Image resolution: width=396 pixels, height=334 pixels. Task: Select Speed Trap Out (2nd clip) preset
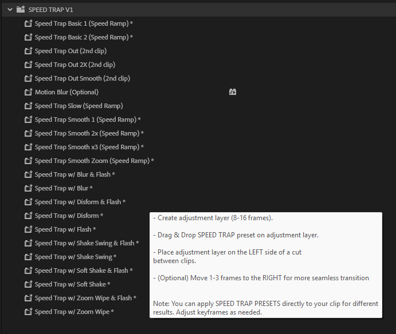[x=75, y=51]
